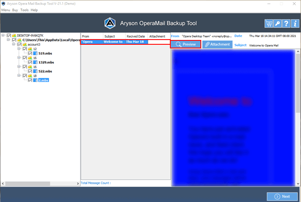Click folder icon of folder 18
301x202 pixels.
coord(30,76)
